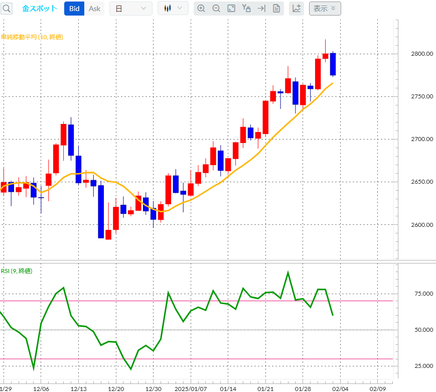Zoom out on the chart
436x392 pixels.
(216, 9)
